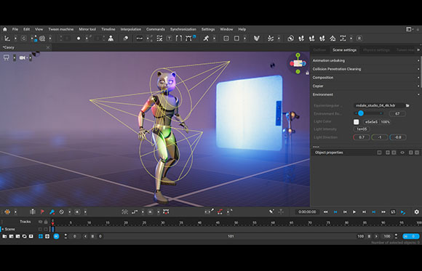Switch to the Outliner tab
The height and width of the screenshot is (271, 422).
(x=319, y=50)
